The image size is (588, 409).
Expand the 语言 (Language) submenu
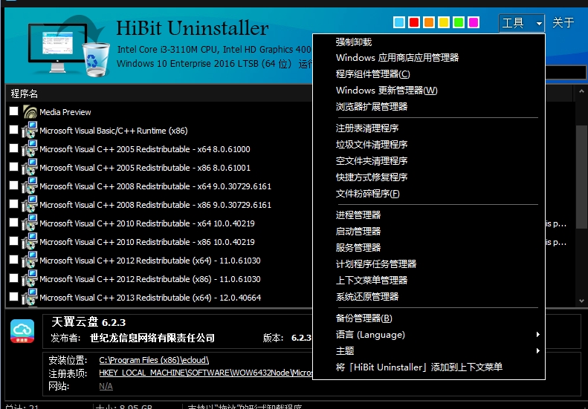(429, 335)
